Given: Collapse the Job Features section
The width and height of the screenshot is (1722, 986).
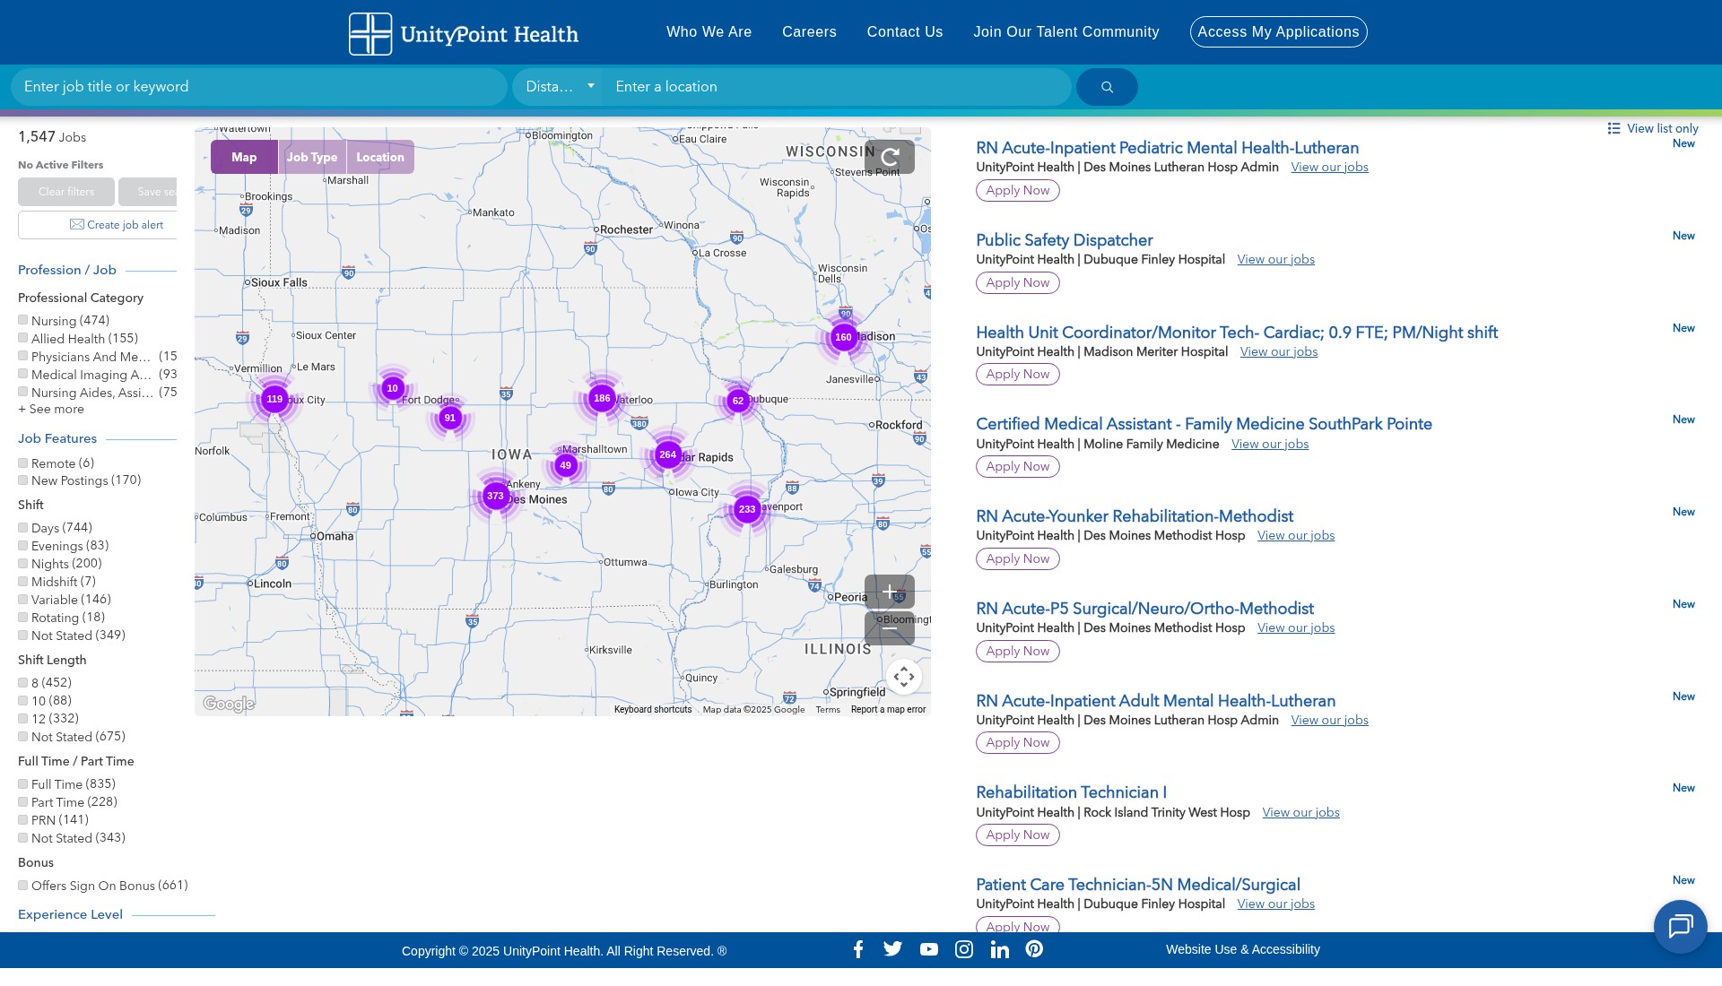Looking at the screenshot, I should (57, 438).
